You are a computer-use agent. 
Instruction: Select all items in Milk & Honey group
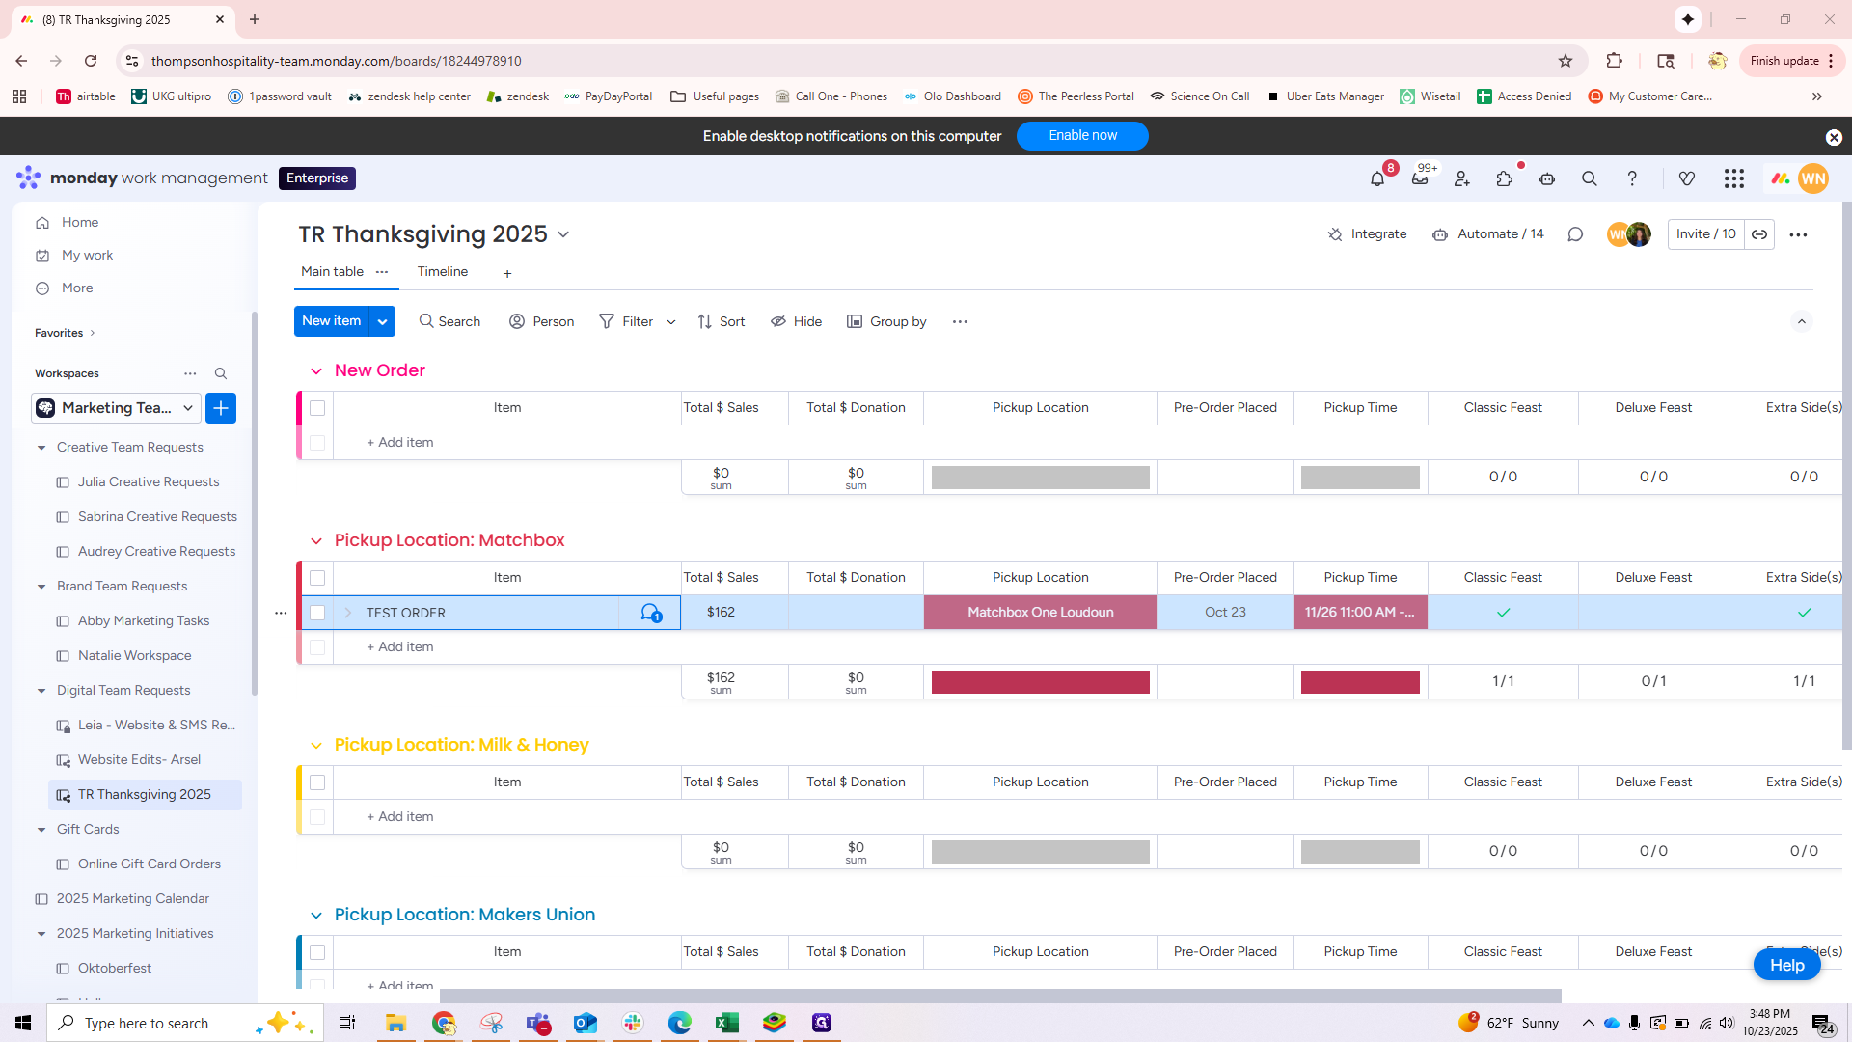tap(317, 782)
